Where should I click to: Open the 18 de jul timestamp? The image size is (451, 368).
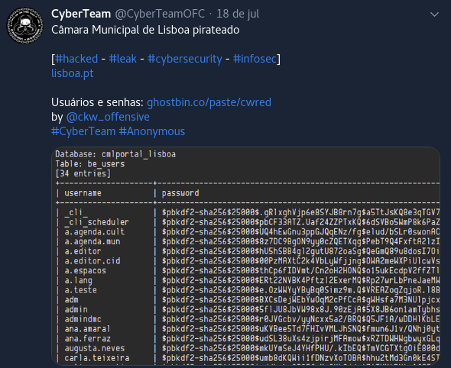pyautogui.click(x=238, y=14)
